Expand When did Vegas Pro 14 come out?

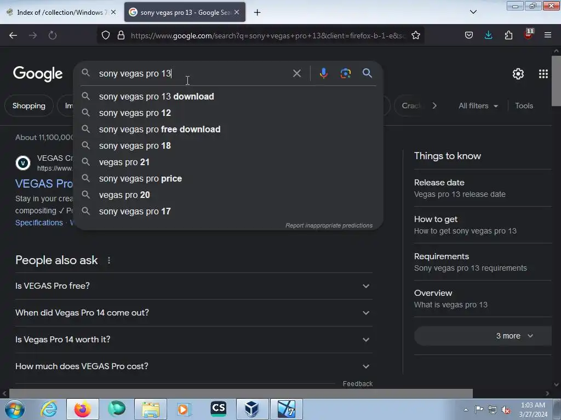coord(193,313)
